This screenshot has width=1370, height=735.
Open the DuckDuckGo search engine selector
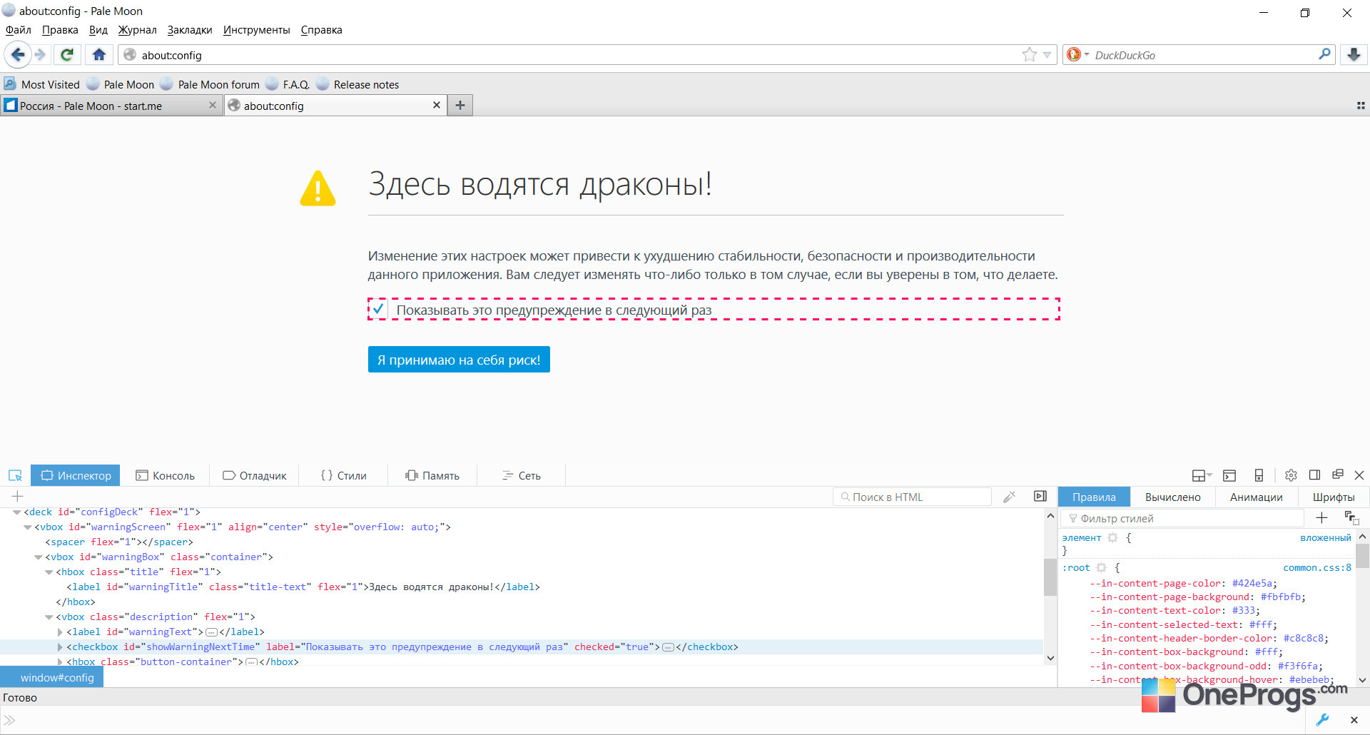click(1077, 55)
